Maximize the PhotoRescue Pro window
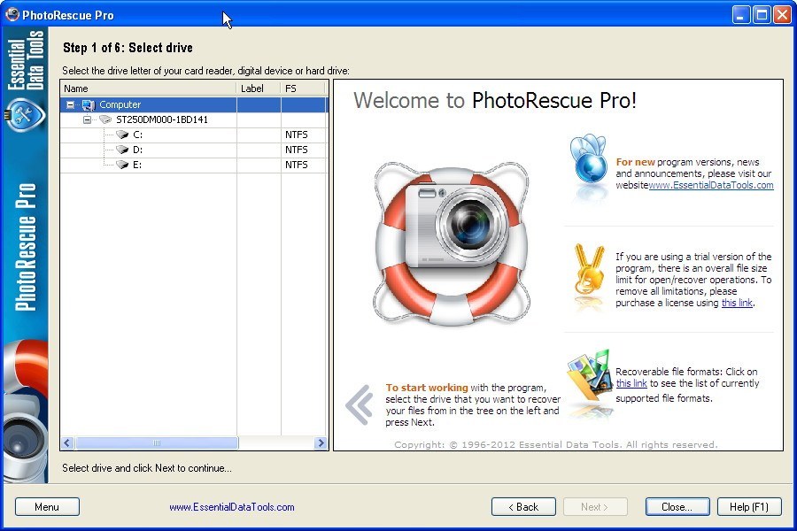 [x=762, y=15]
